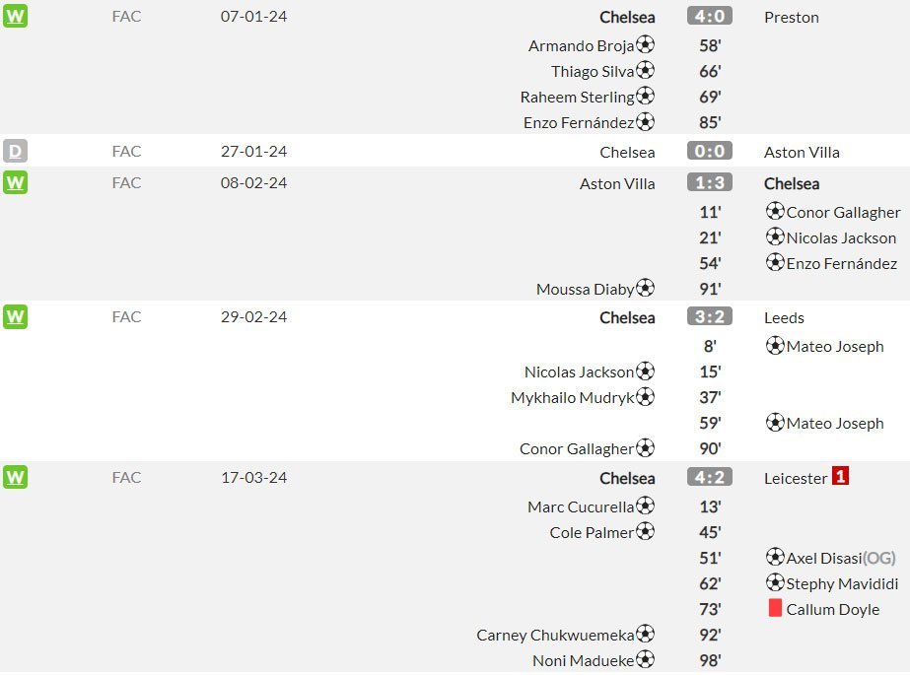The height and width of the screenshot is (675, 910).
Task: Click the W badge for the Leeds match
Action: click(15, 316)
